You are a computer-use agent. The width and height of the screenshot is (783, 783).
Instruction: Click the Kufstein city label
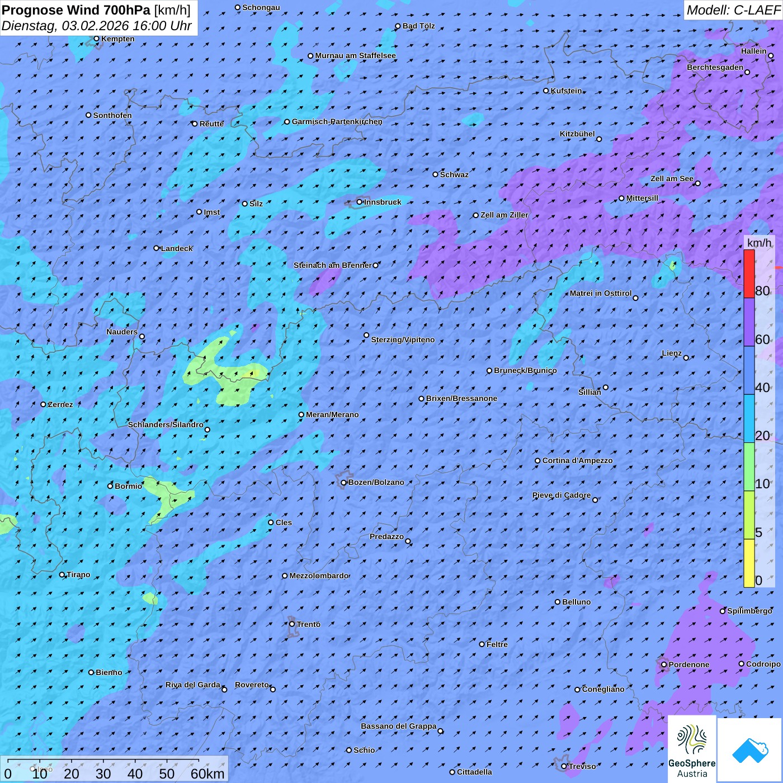click(x=566, y=91)
